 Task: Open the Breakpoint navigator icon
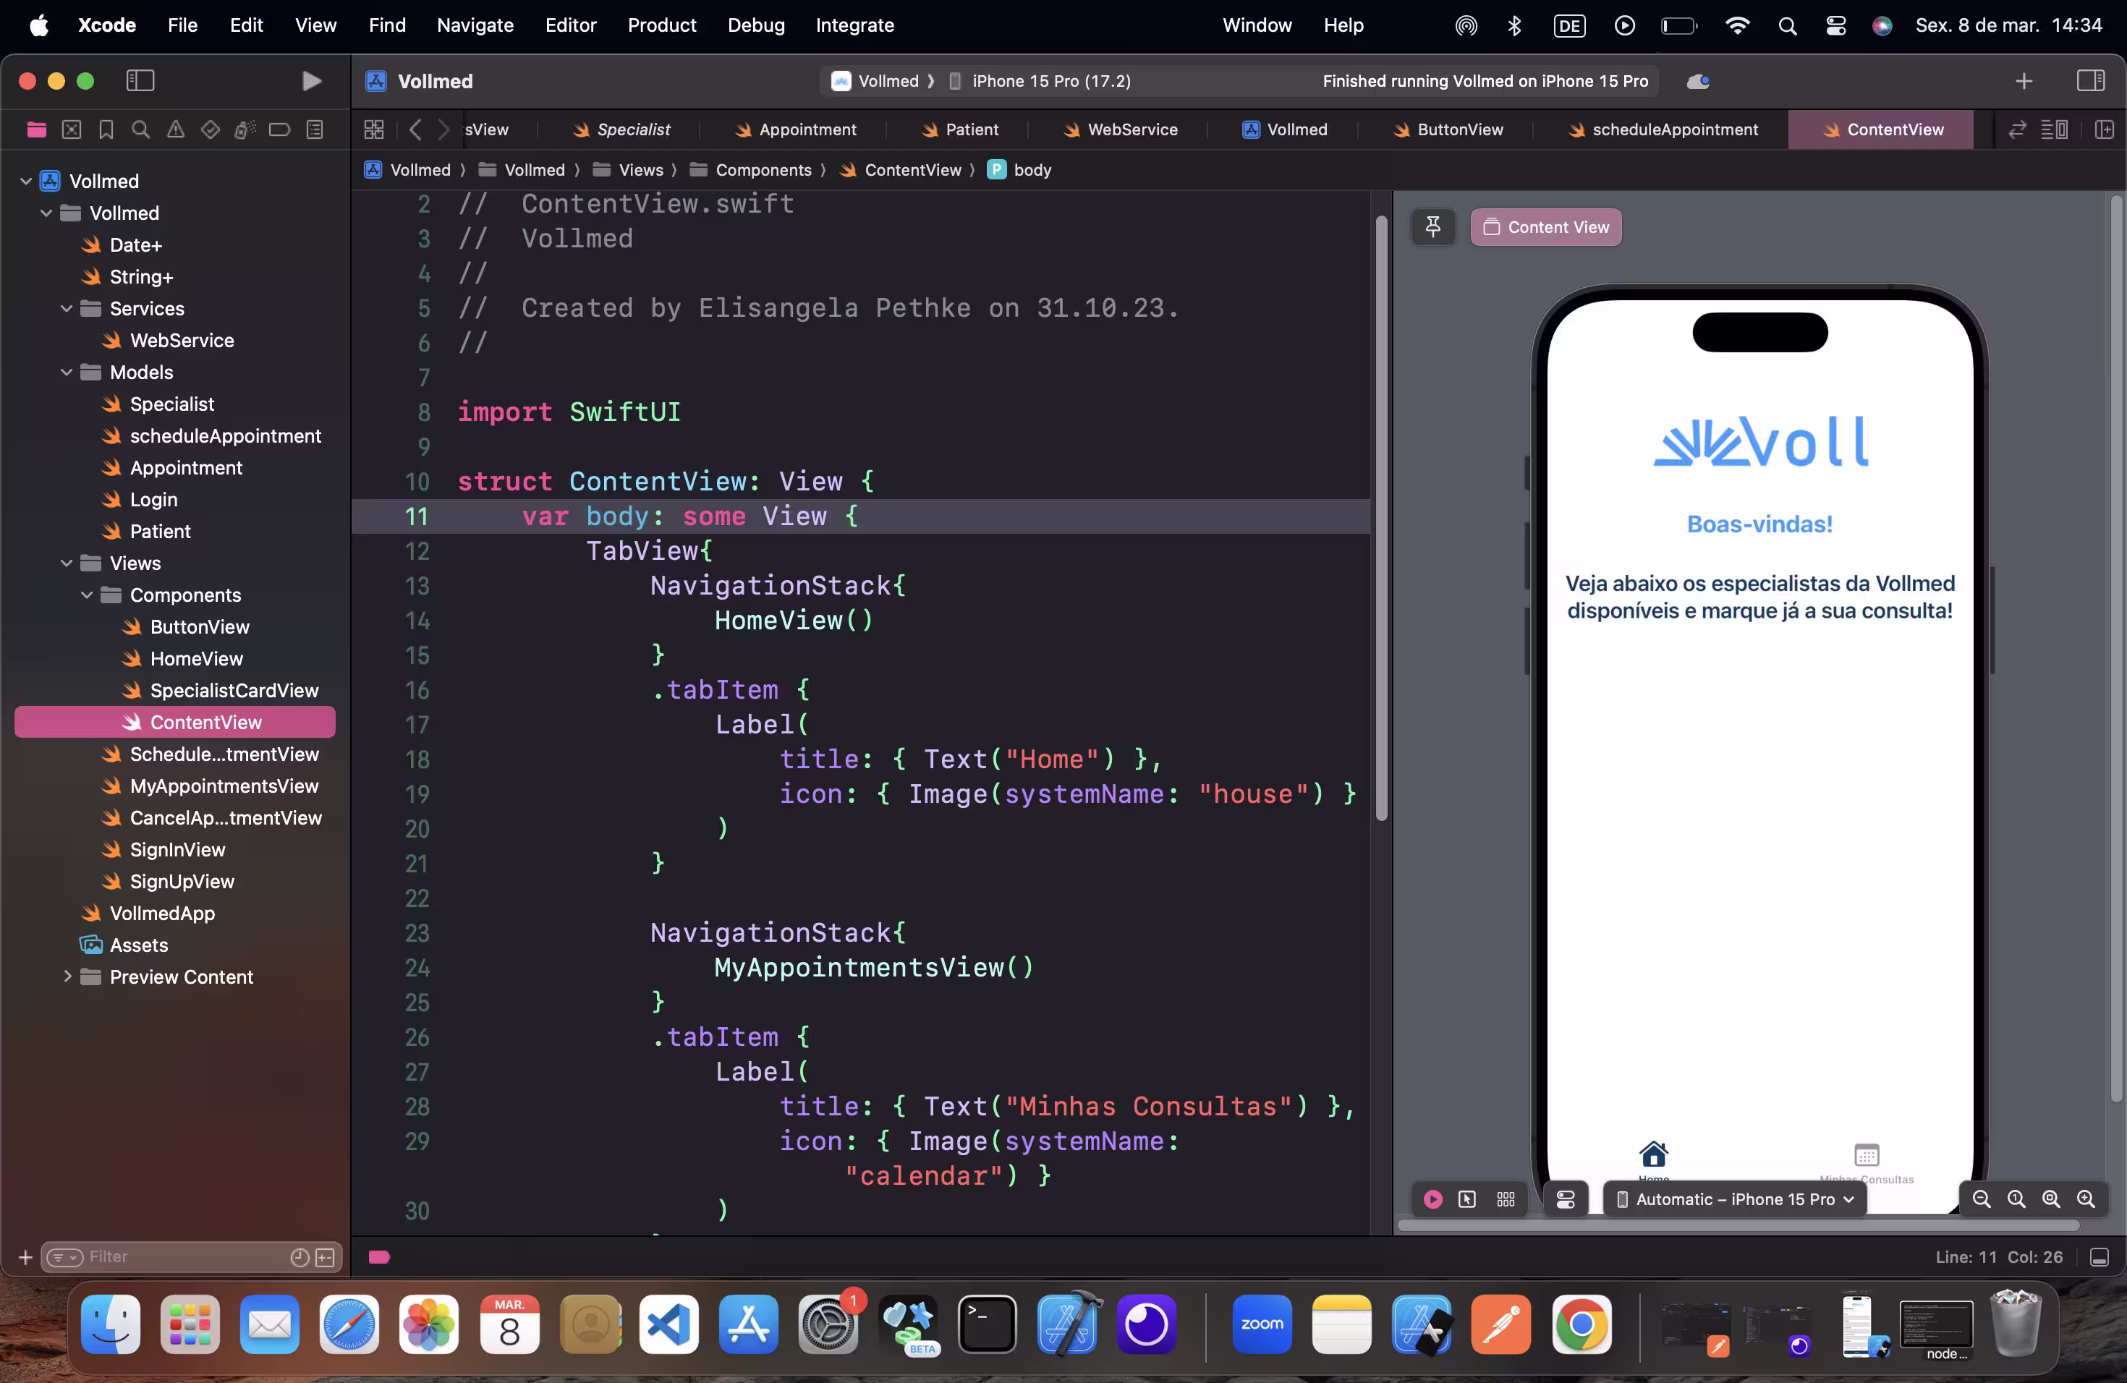tap(280, 129)
